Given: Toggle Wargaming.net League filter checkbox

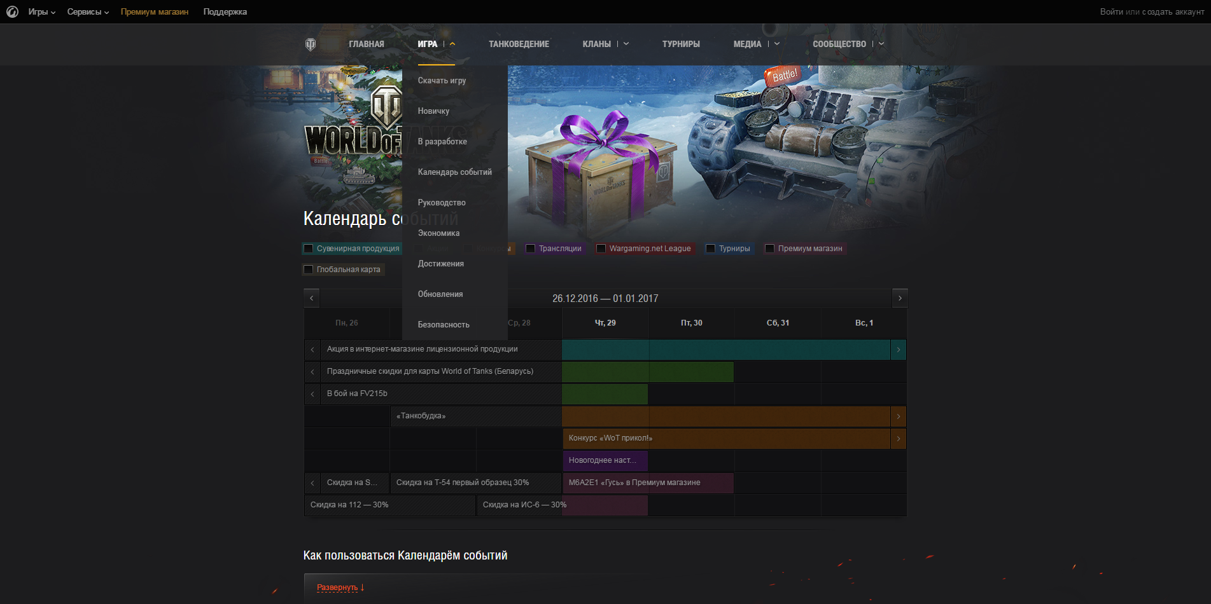Looking at the screenshot, I should (601, 249).
